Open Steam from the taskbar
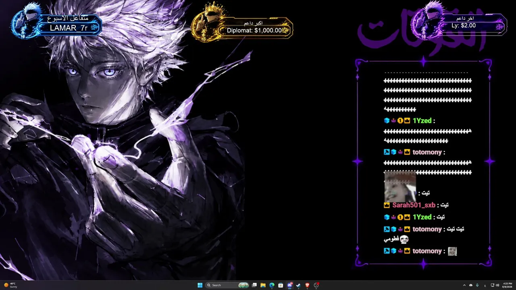The image size is (516, 290). click(298, 285)
